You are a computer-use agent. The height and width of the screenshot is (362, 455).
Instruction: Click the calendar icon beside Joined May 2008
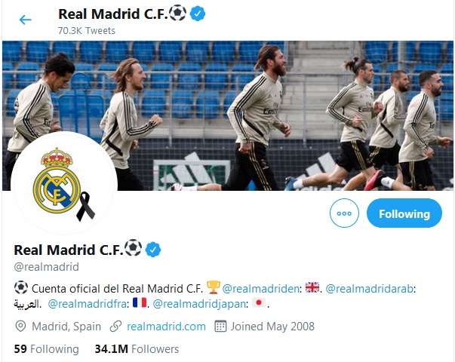[x=220, y=327]
